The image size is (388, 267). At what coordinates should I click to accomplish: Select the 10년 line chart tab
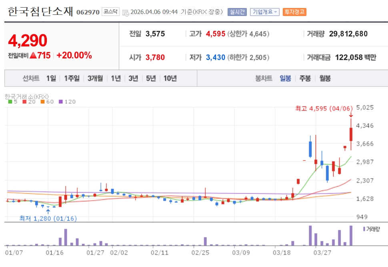(170, 78)
